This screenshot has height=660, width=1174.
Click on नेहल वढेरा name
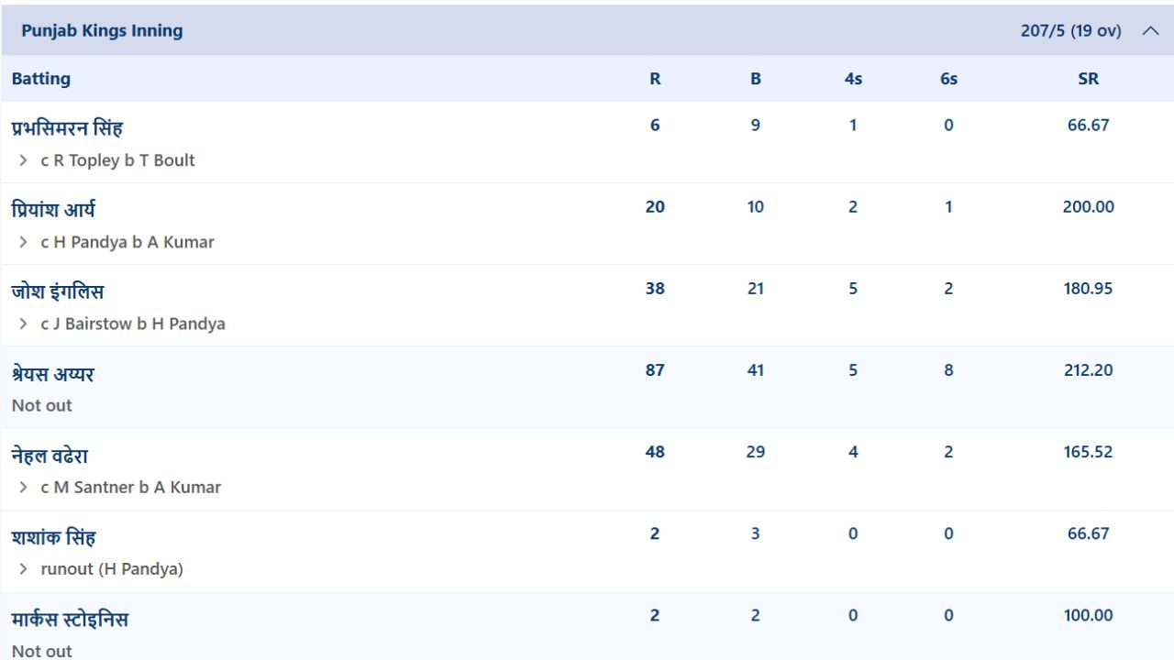(50, 456)
